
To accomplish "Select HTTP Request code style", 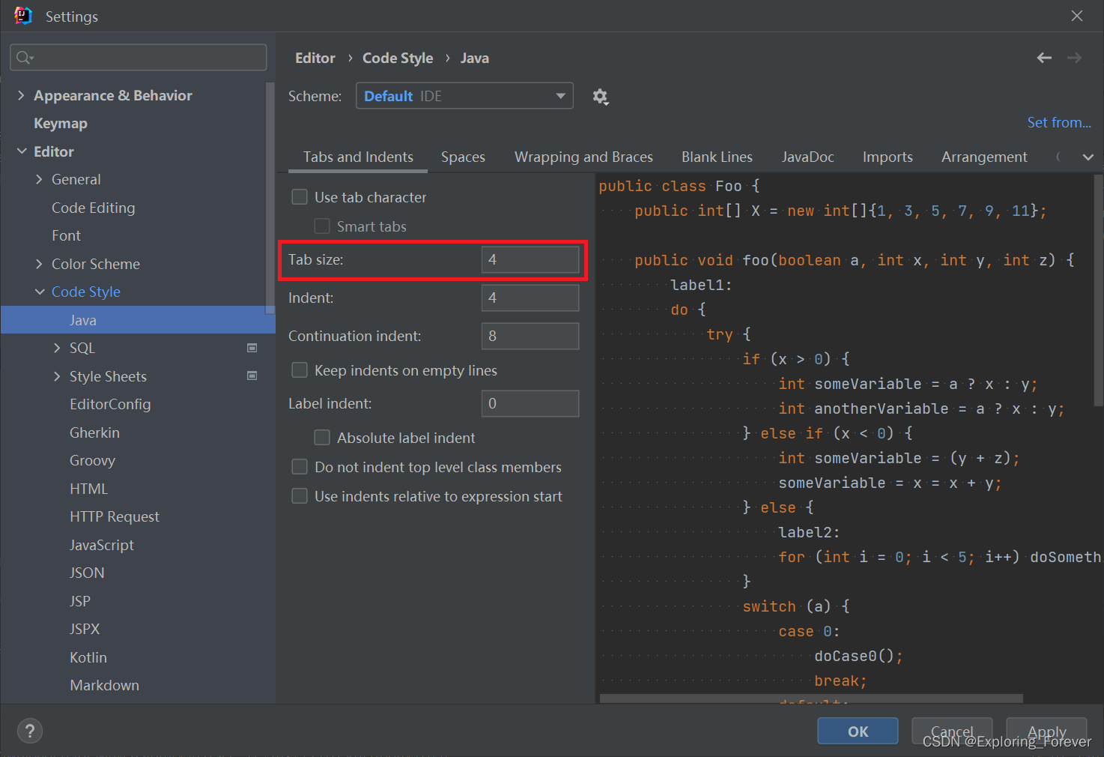I will [x=115, y=516].
